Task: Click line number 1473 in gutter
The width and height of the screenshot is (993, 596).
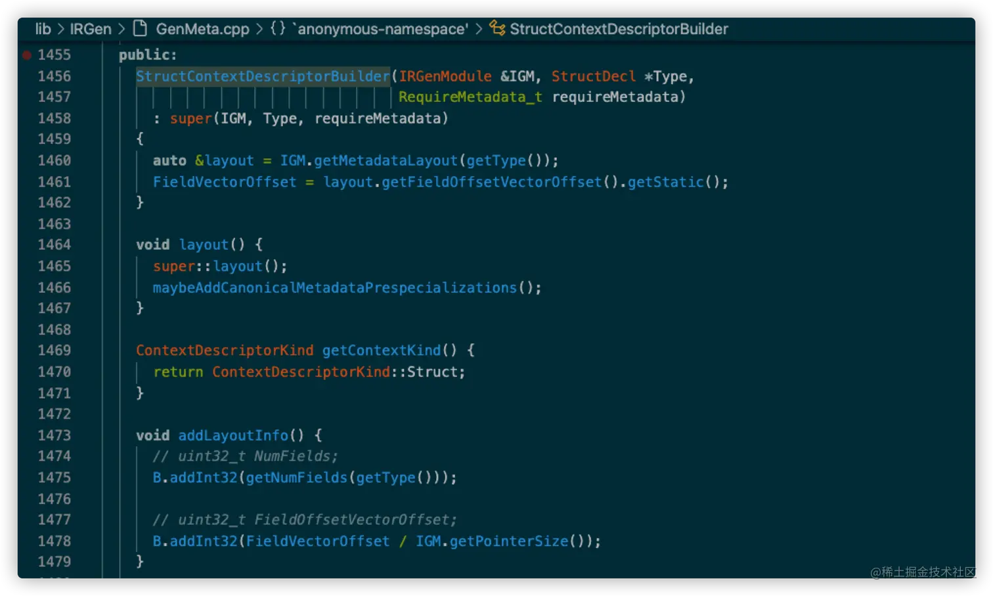Action: pyautogui.click(x=54, y=435)
